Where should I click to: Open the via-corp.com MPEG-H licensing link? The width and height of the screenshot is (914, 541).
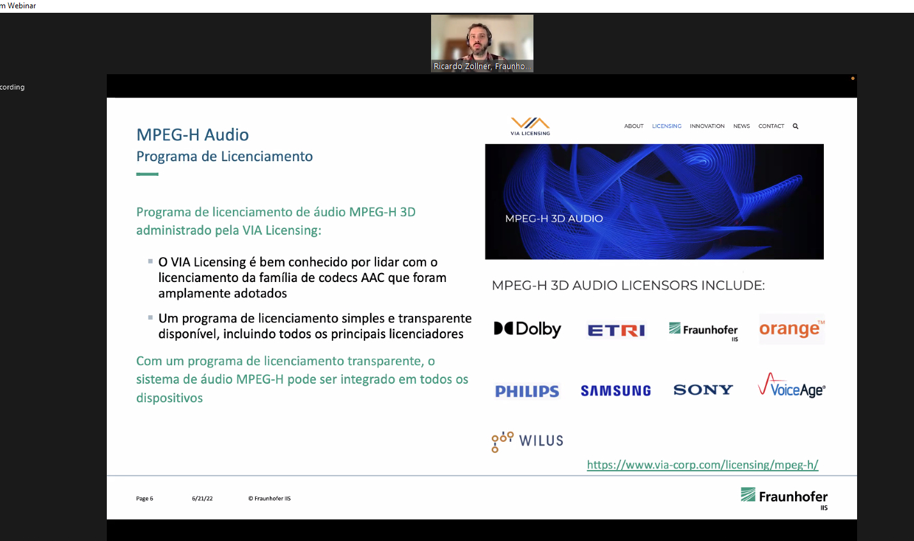point(702,465)
